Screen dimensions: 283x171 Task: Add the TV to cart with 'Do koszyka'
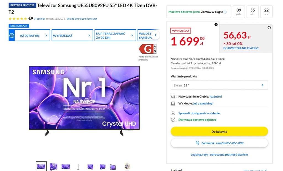(x=219, y=131)
